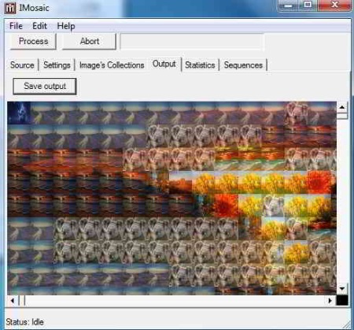Click the Process button
354x330 pixels.
click(x=33, y=41)
